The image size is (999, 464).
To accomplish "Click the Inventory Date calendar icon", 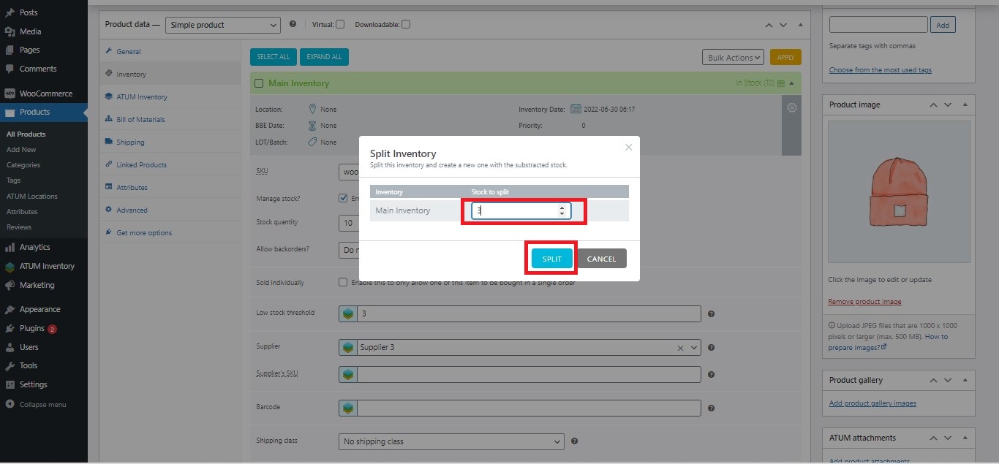I will coord(576,109).
